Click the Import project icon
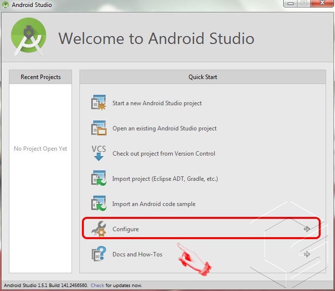 (x=99, y=178)
